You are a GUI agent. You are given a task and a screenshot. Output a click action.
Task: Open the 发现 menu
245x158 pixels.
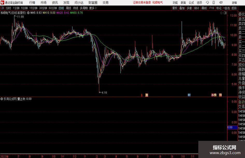pos(66,3)
